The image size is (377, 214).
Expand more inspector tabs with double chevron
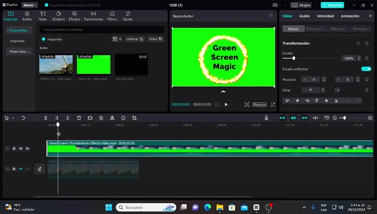point(370,16)
